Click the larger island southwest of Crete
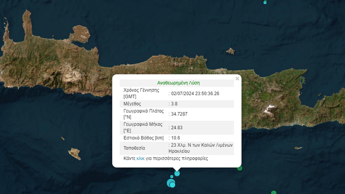This screenshot has width=345, height=194. [x=74, y=153]
